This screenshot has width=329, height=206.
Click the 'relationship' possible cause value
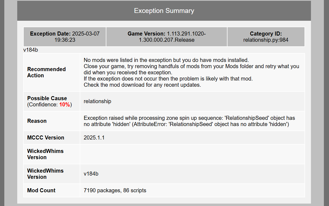pyautogui.click(x=97, y=101)
